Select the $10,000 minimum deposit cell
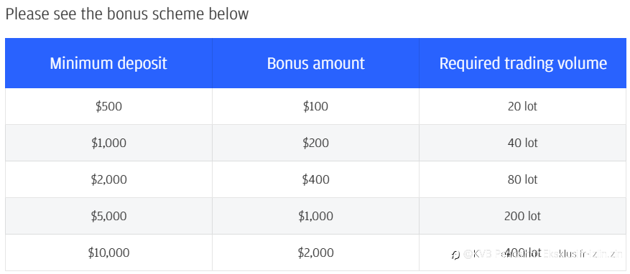This screenshot has width=630, height=274. (x=108, y=252)
